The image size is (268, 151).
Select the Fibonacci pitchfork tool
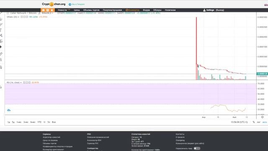point(1,19)
